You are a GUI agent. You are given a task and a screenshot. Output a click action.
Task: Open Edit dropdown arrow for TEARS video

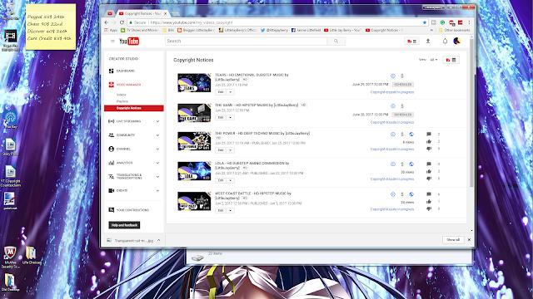[230, 92]
